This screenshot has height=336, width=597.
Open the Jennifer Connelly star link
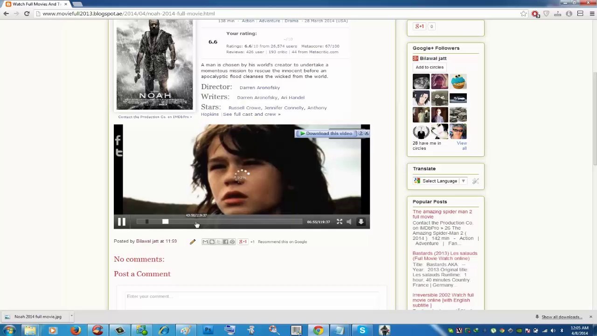point(284,108)
